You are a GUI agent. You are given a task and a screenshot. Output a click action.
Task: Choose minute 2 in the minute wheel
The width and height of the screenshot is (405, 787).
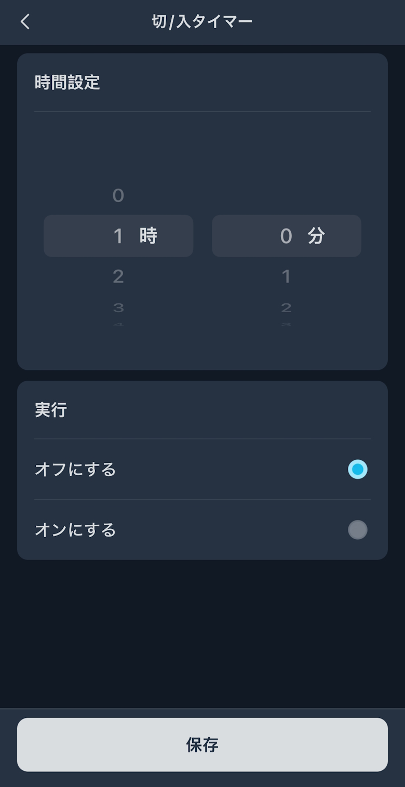click(286, 308)
